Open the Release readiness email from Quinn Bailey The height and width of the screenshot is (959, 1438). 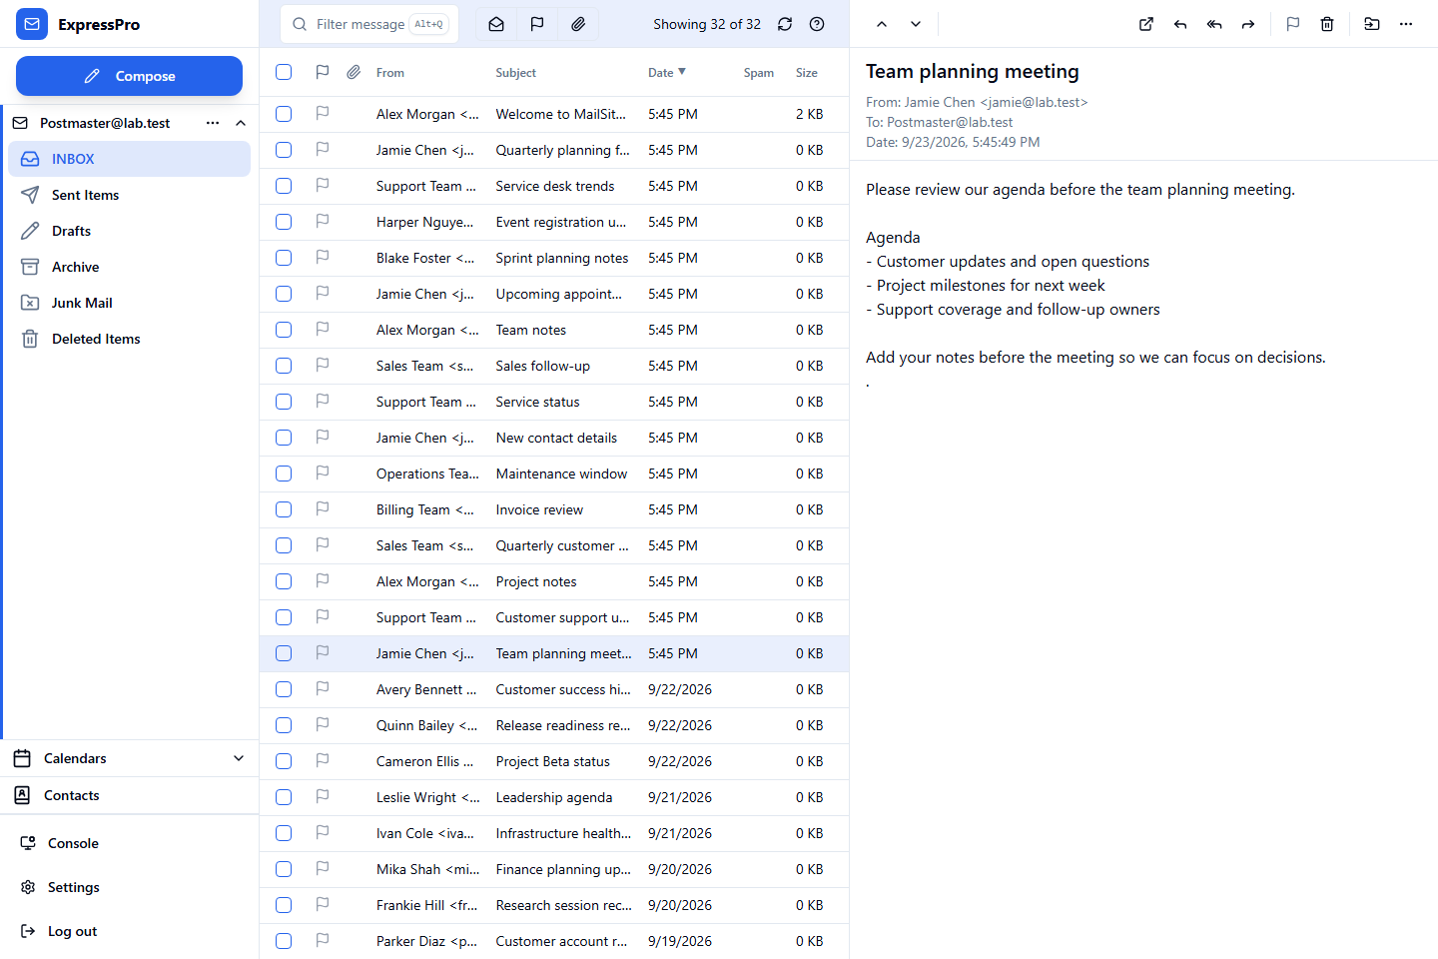[x=554, y=725]
